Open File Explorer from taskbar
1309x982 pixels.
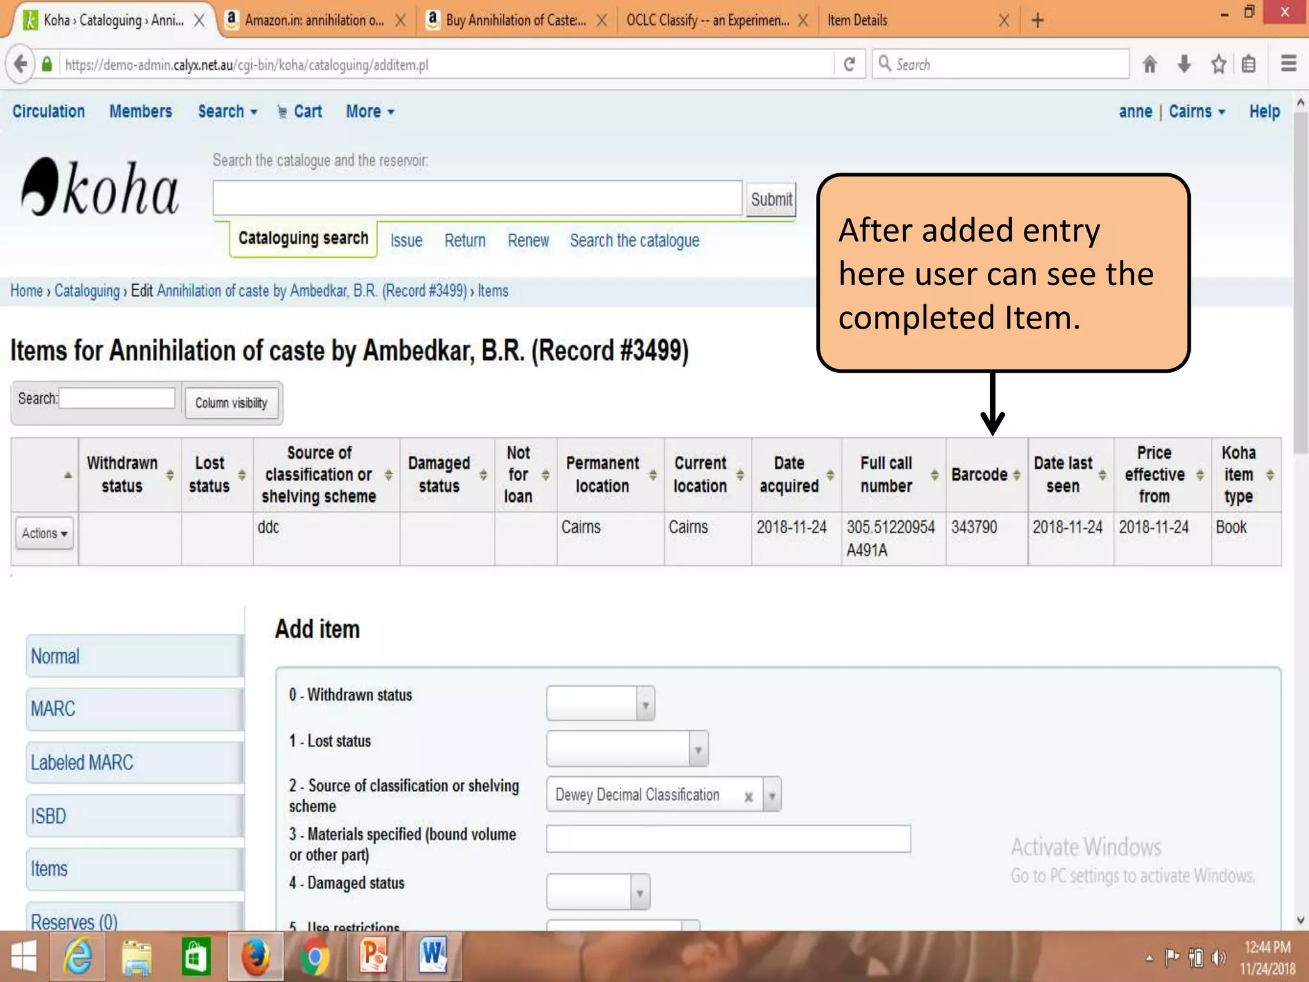point(137,957)
